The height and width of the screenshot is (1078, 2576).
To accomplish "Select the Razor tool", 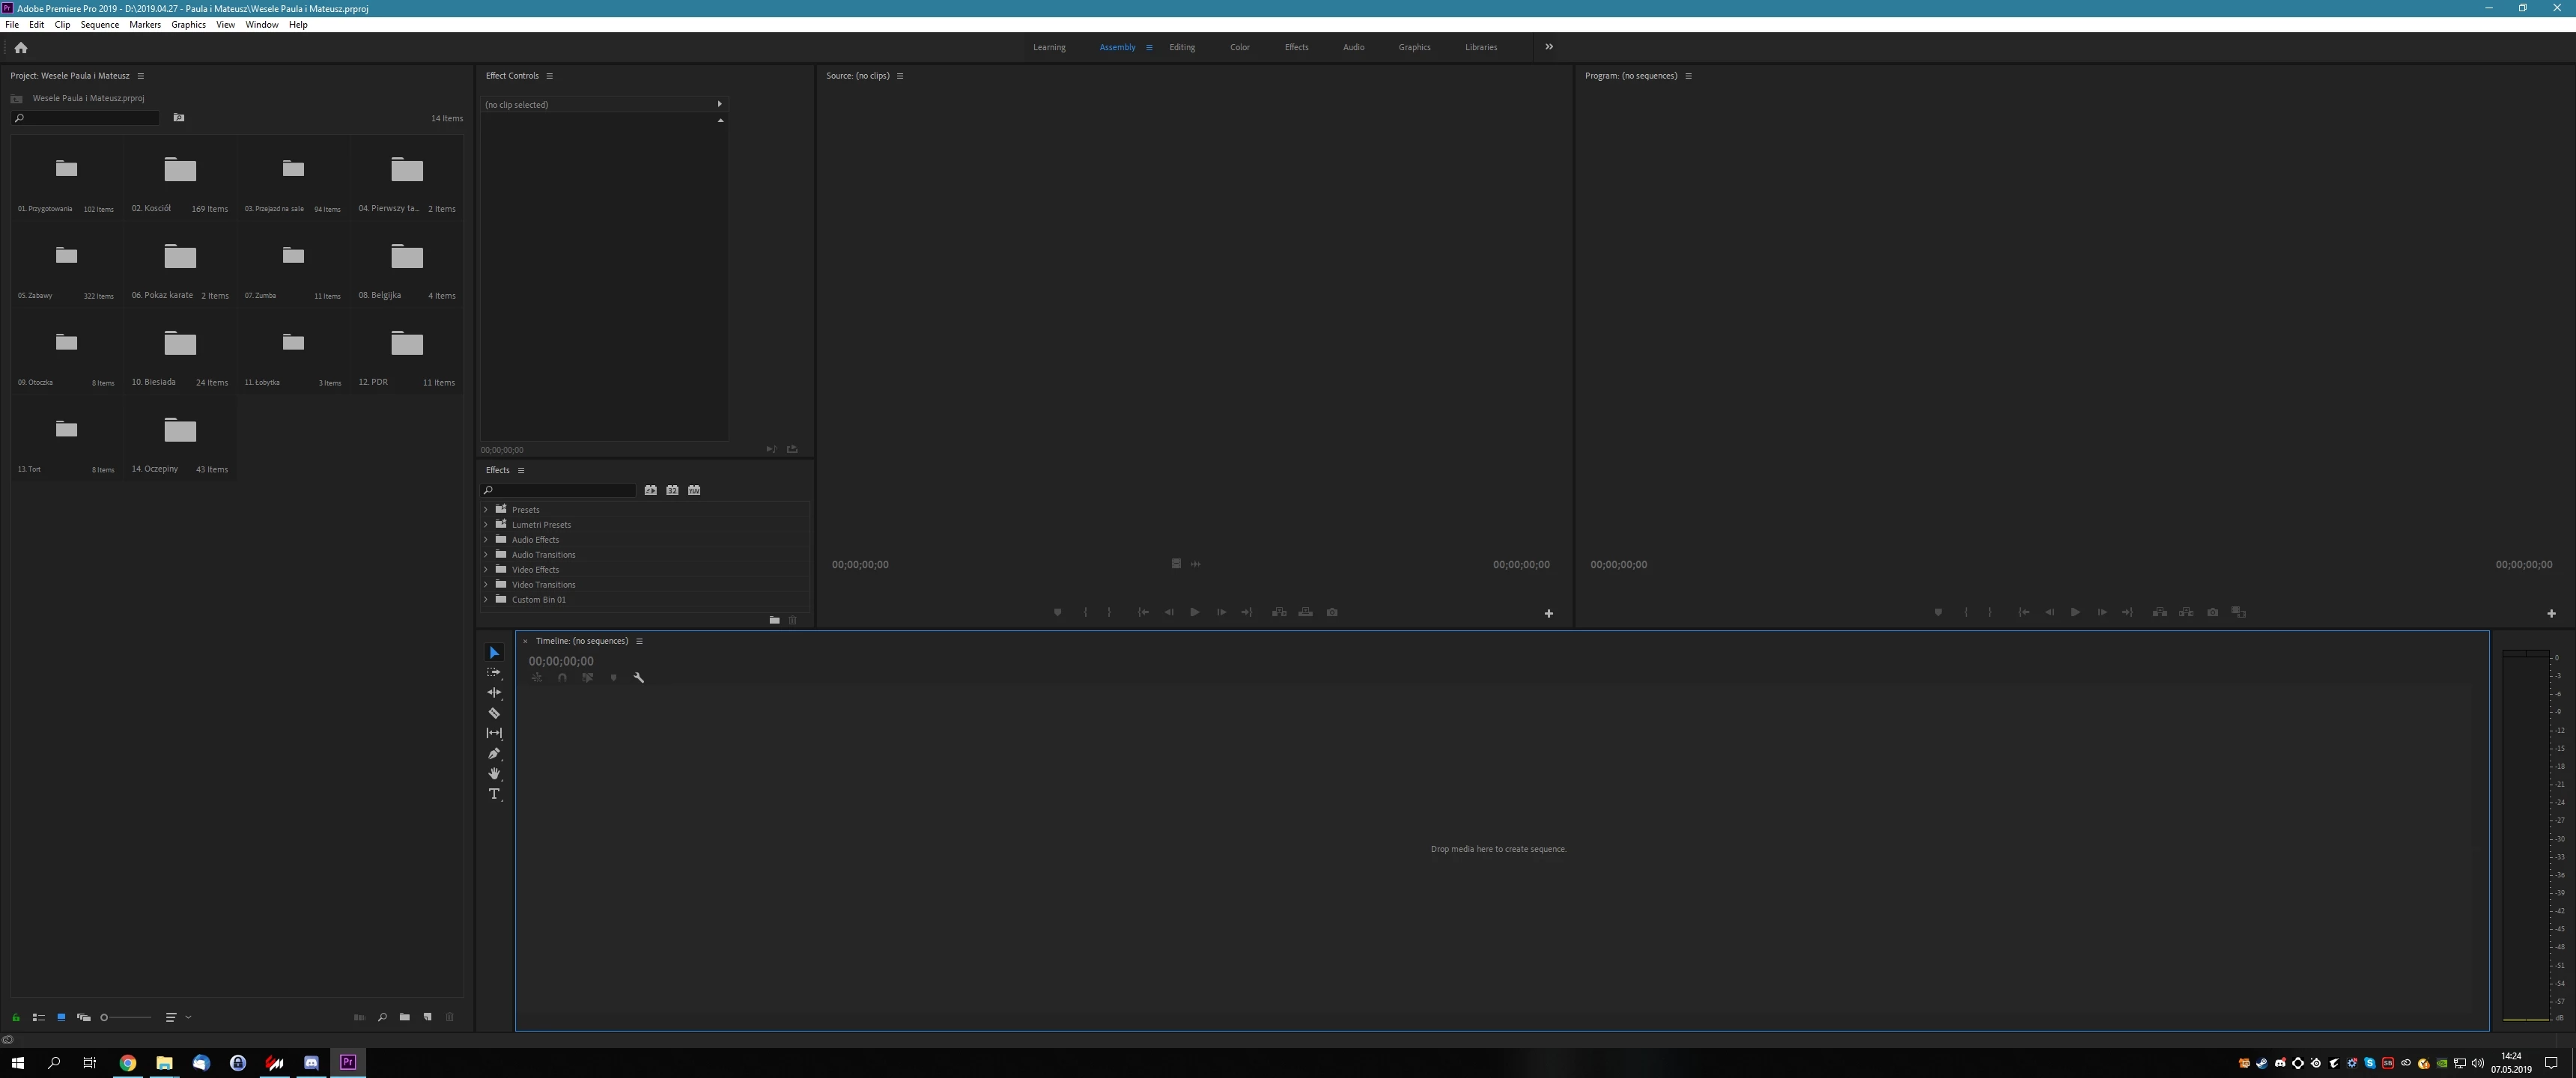I will coord(494,713).
